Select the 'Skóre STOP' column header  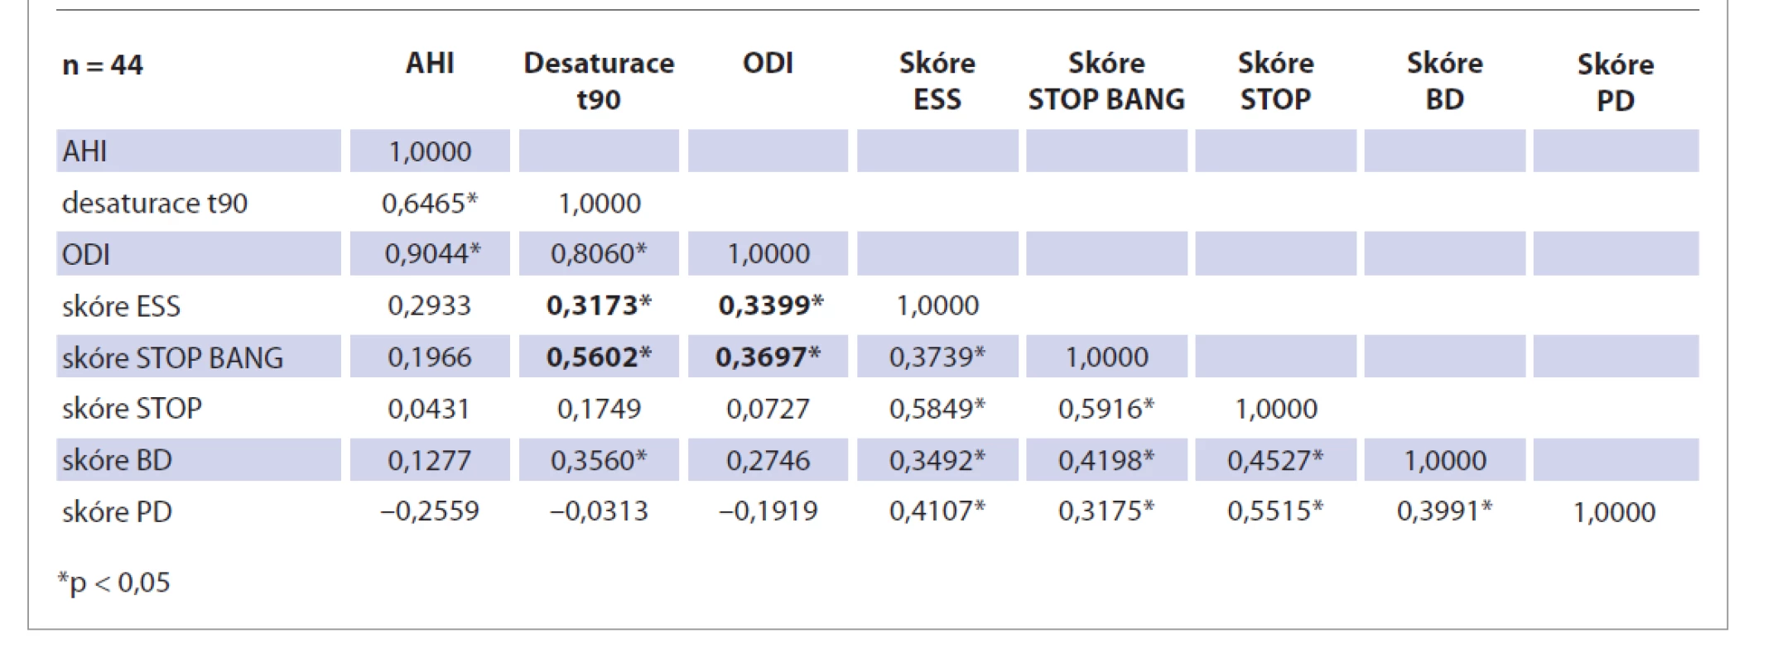click(1275, 81)
